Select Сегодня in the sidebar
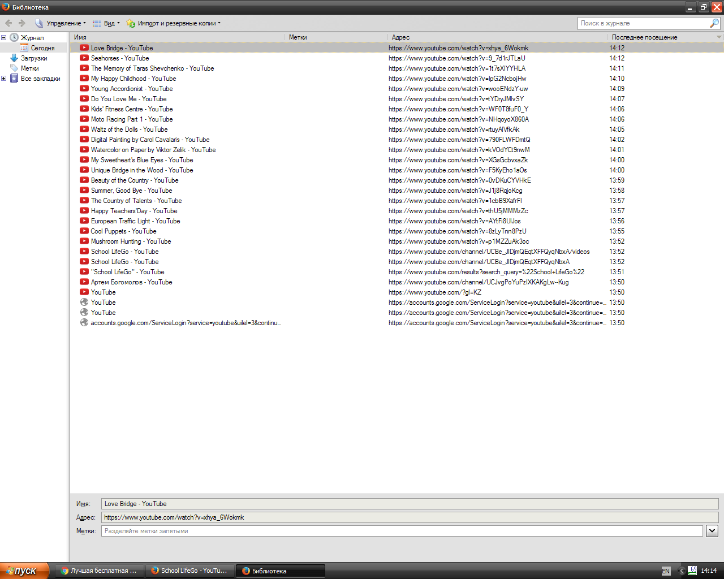 (x=42, y=48)
